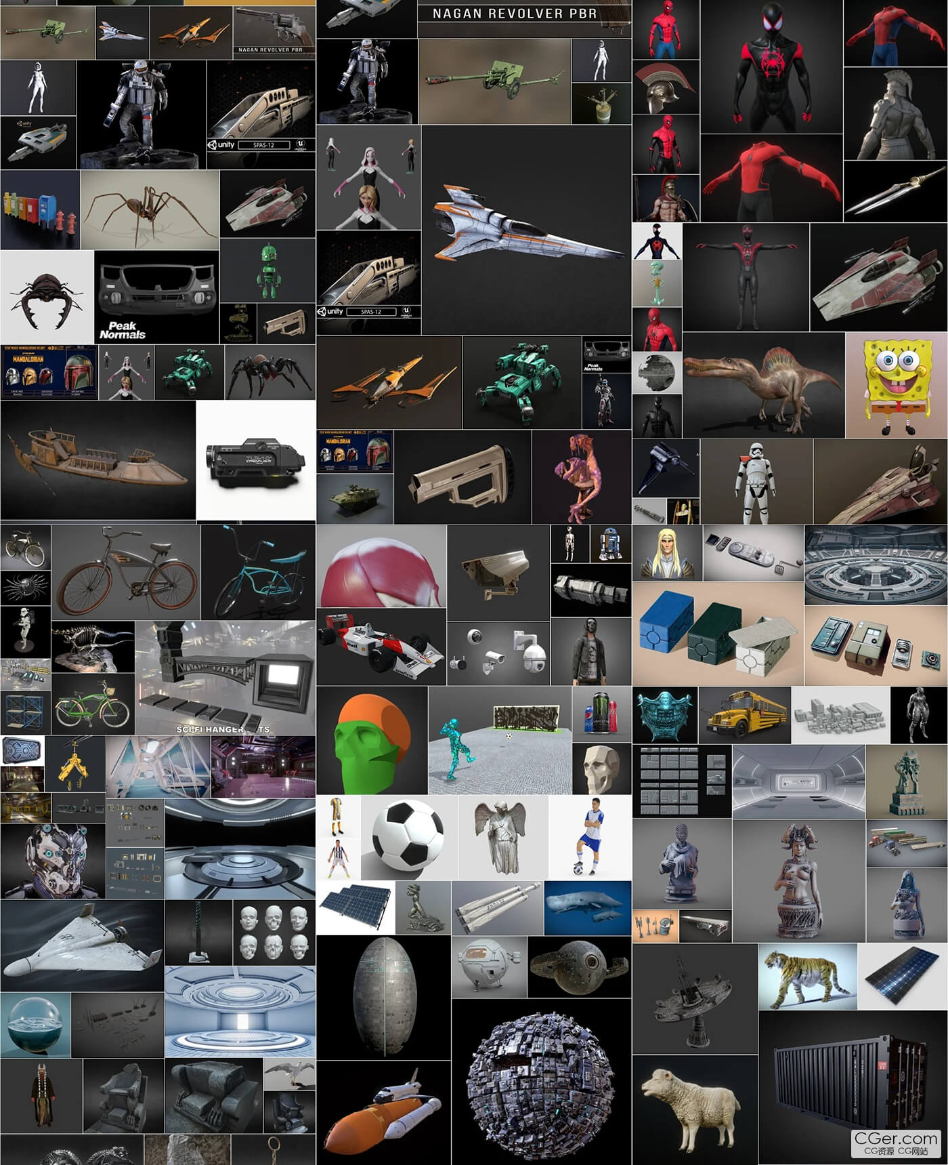Image resolution: width=948 pixels, height=1165 pixels.
Task: Click the hooded masked man thumbnail
Action: 591,651
